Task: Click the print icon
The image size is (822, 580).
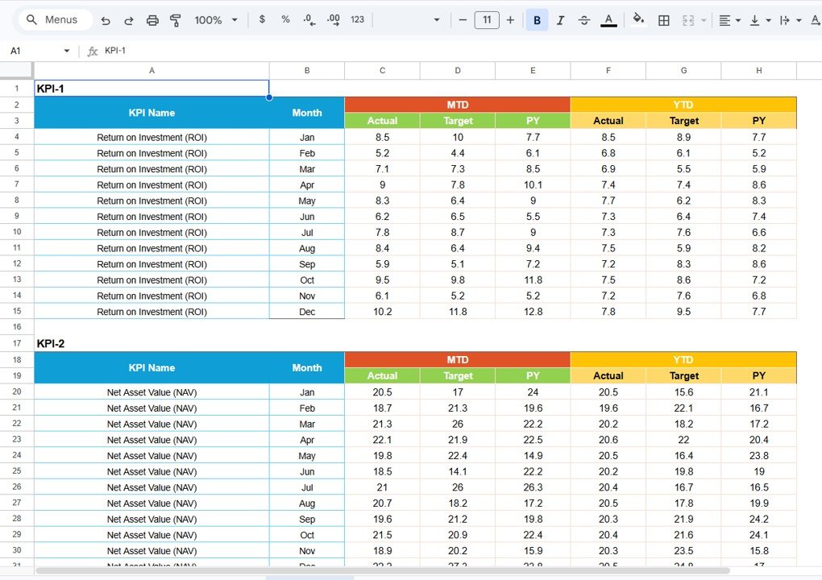Action: [152, 19]
